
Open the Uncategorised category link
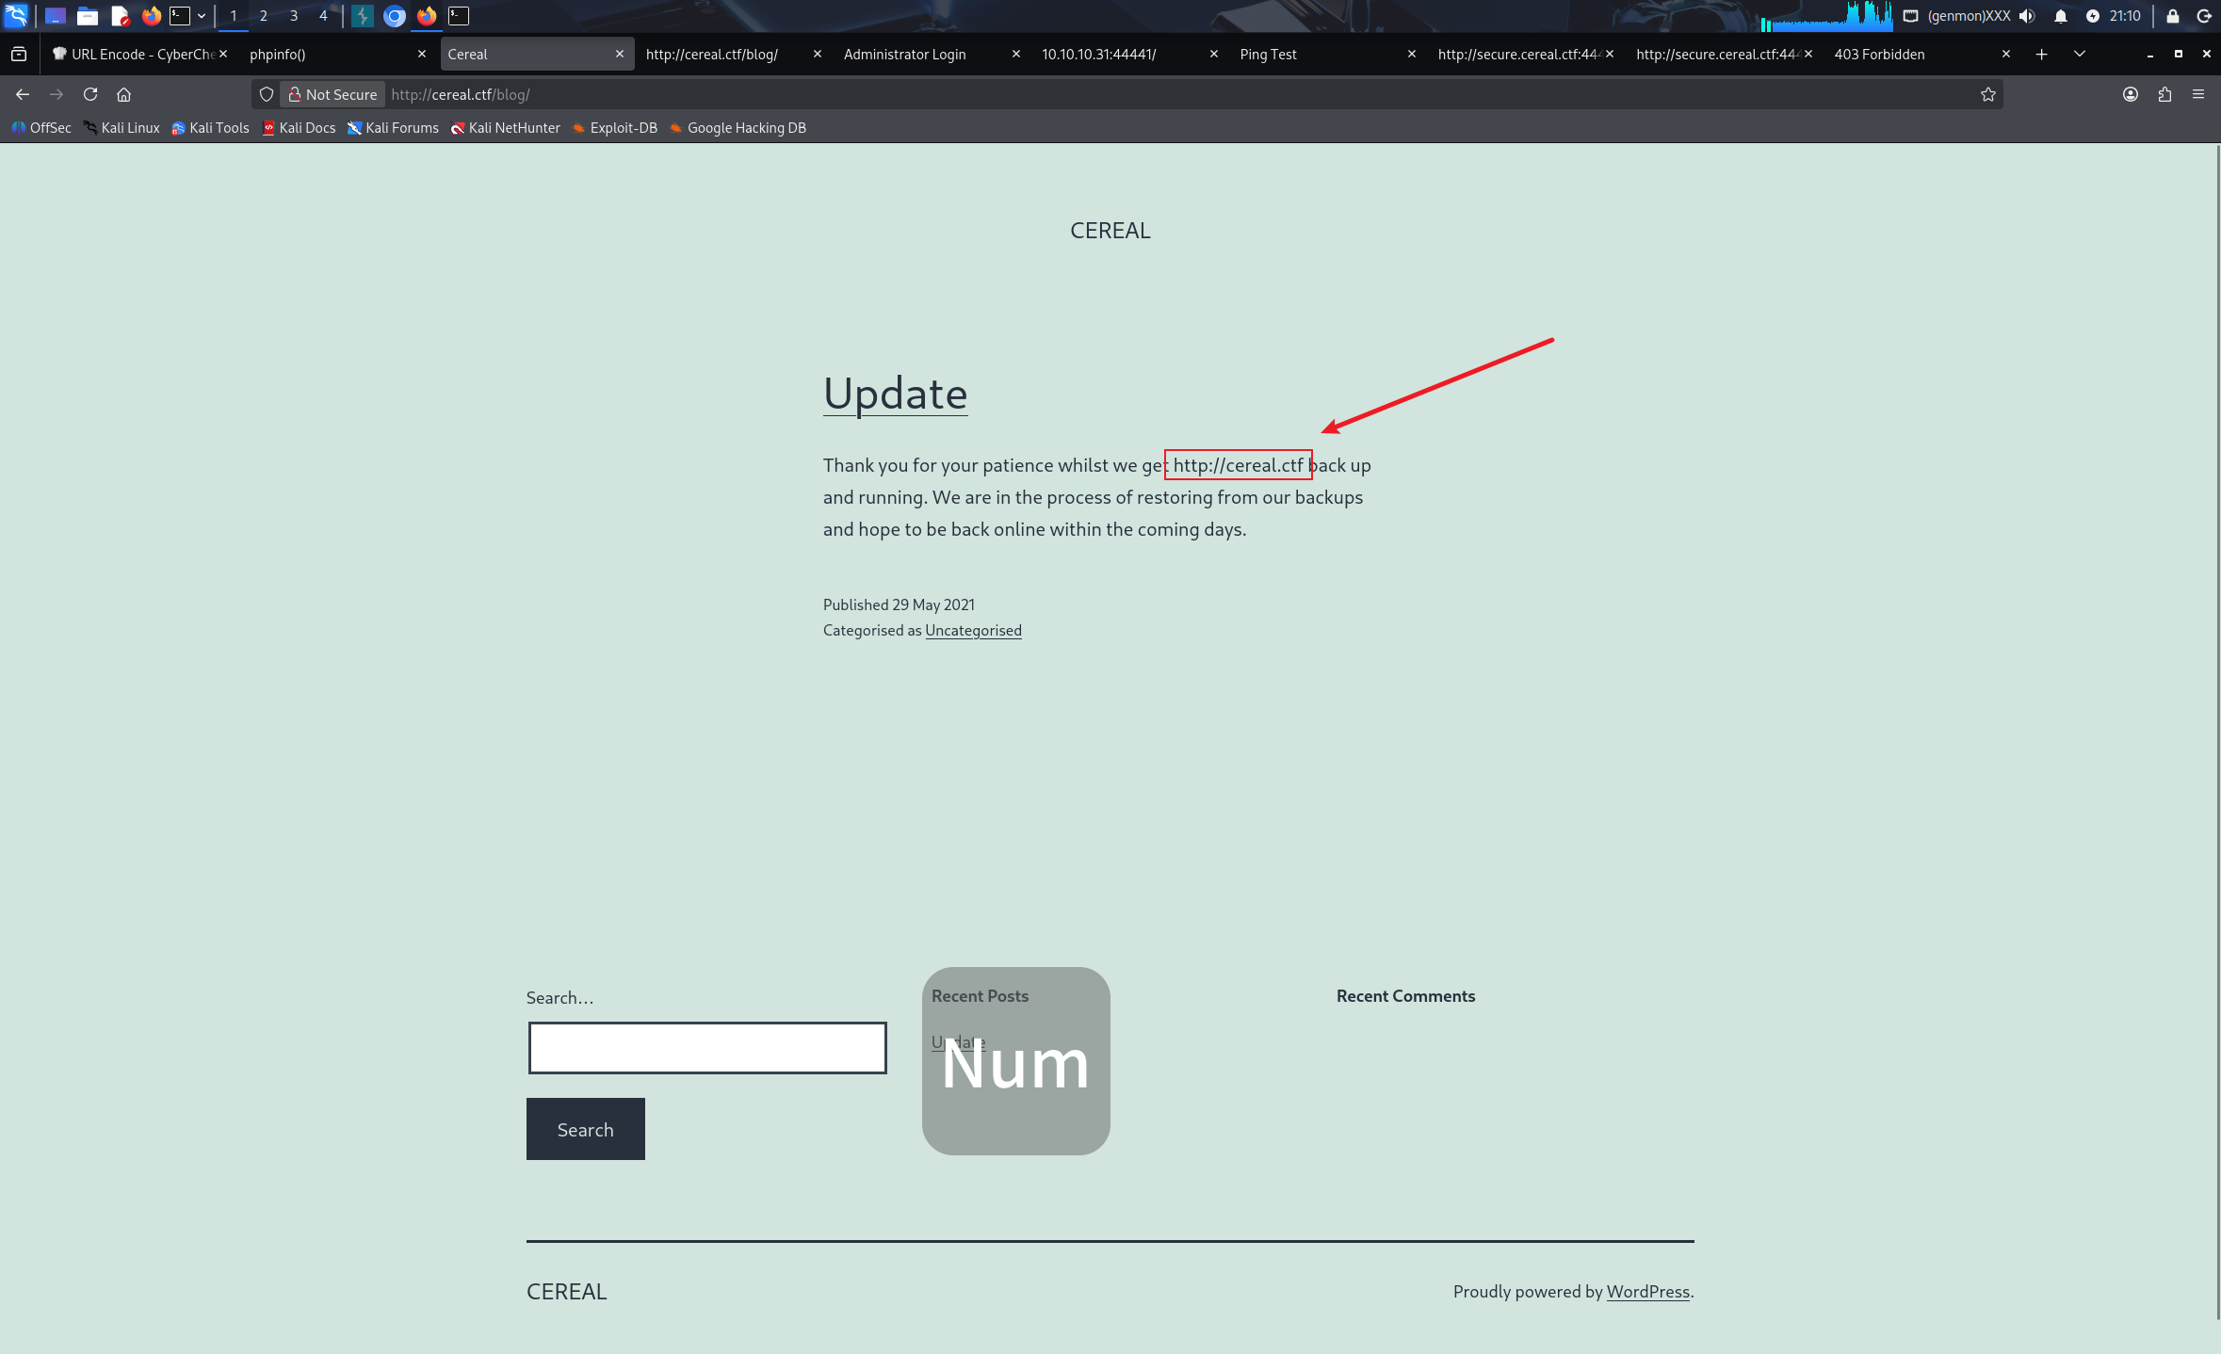[973, 631]
